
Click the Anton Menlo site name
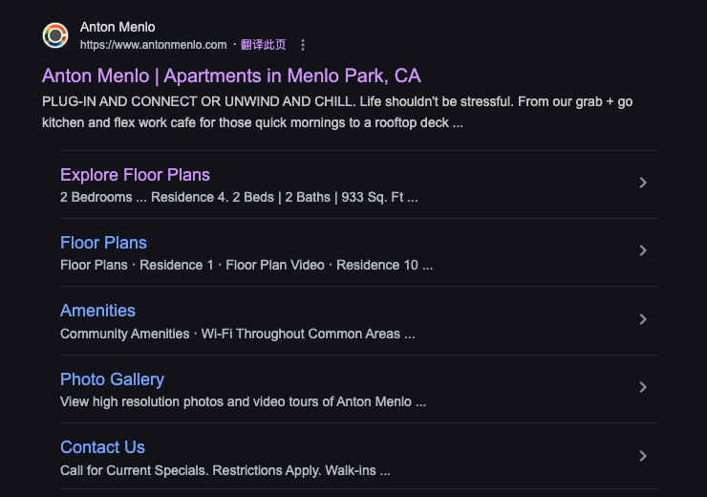coord(118,27)
